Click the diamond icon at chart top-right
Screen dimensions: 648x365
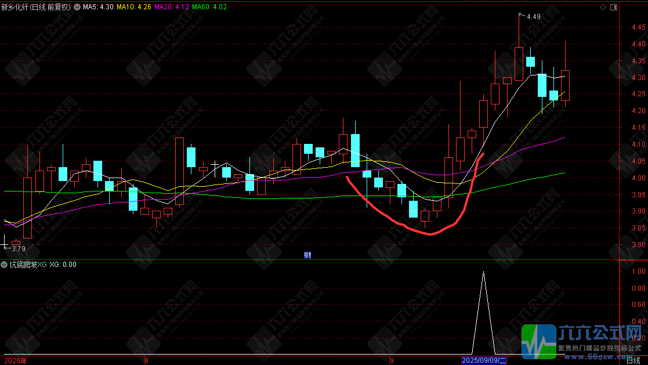tap(603, 7)
